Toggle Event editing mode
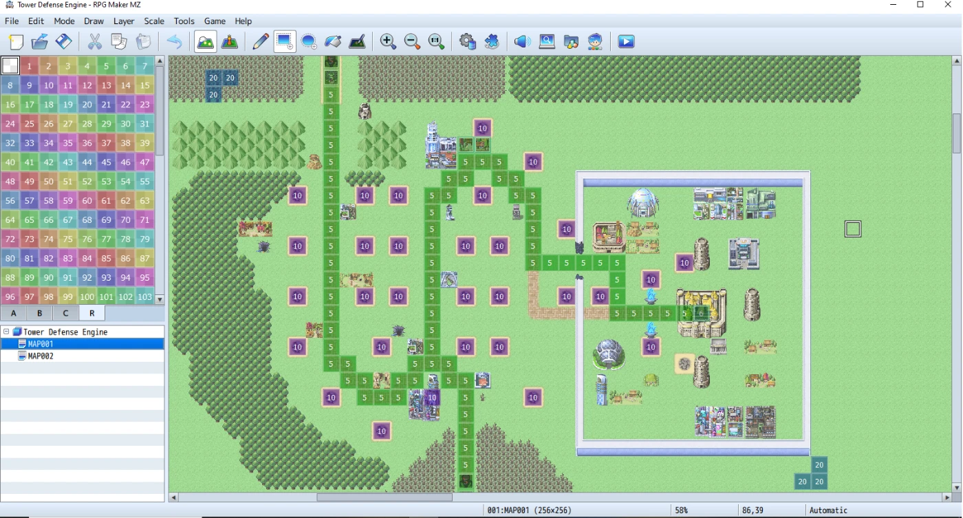Screen dimensions: 963x518 [x=230, y=42]
